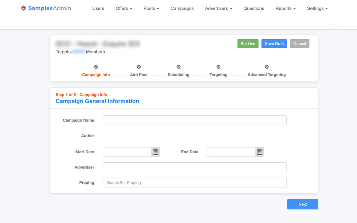Expand the Offers dropdown menu
Screen dimensions: 357x223
tap(124, 8)
